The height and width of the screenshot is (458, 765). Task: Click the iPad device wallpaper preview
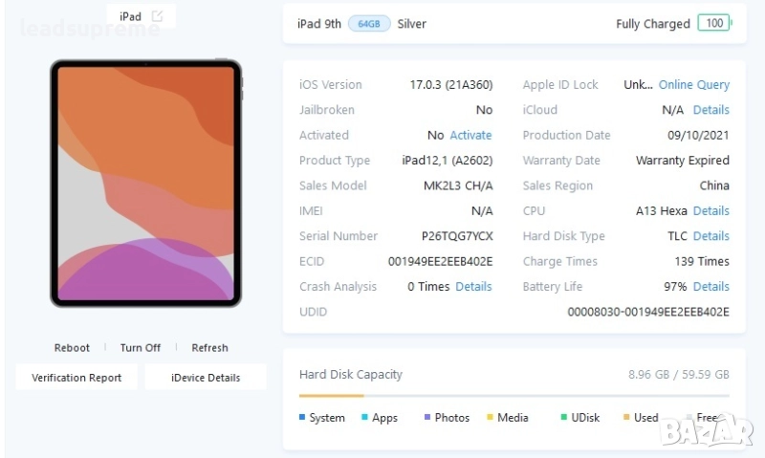click(x=146, y=184)
